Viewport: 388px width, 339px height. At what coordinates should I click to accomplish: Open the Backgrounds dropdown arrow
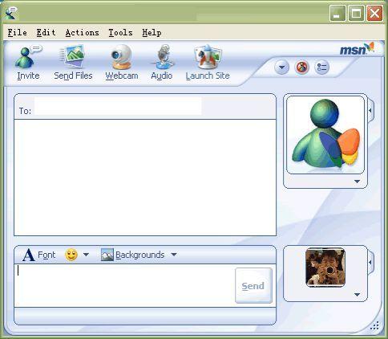(174, 255)
